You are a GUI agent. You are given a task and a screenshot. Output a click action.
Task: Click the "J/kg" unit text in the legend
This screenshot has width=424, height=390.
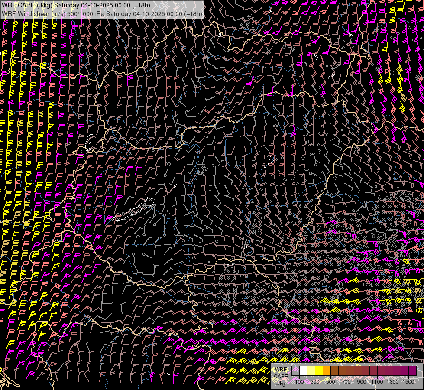coord(280,383)
